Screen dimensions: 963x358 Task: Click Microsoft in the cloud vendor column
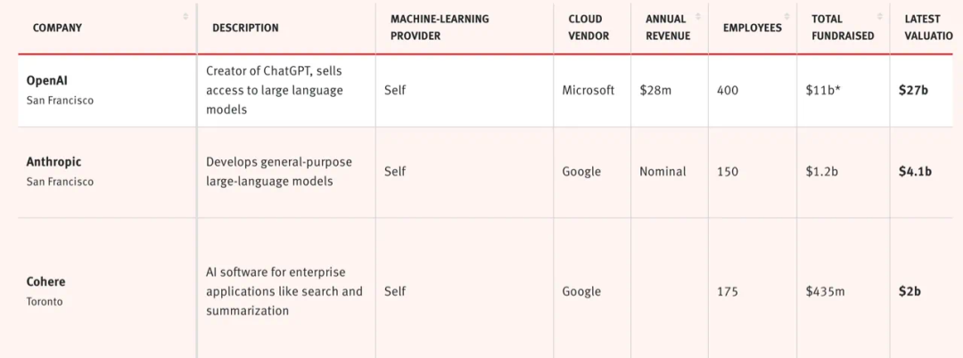[x=588, y=90]
